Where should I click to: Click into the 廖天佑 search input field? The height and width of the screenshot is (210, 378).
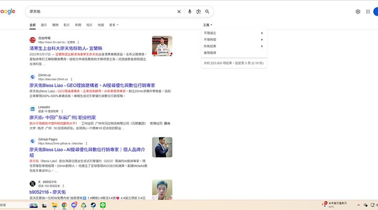[x=101, y=12]
